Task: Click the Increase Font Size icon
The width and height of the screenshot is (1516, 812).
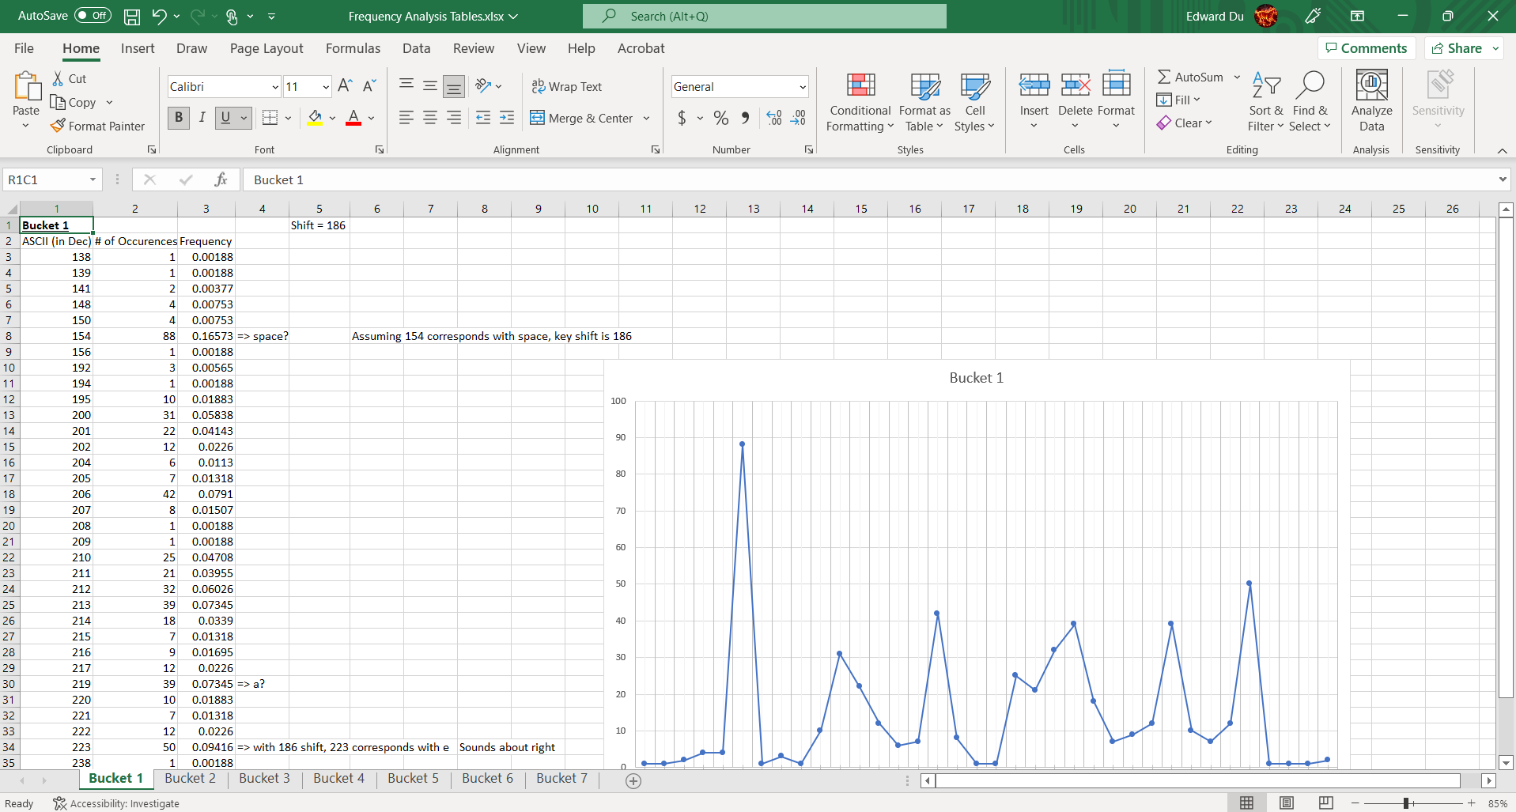Action: [345, 86]
